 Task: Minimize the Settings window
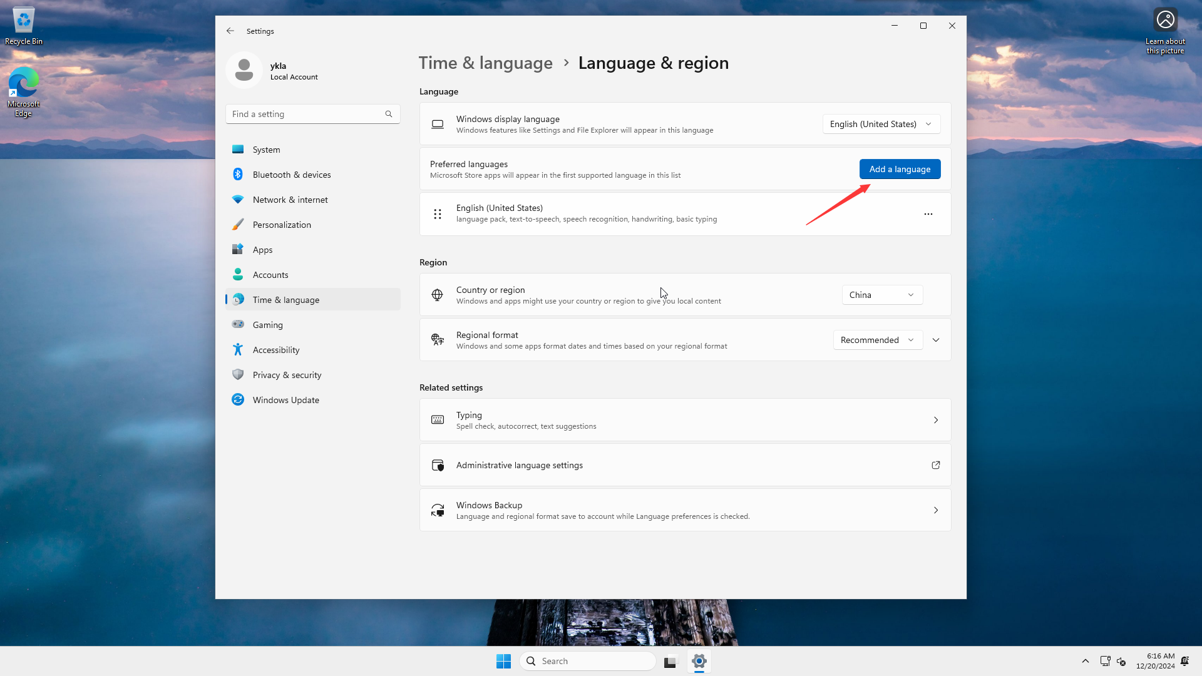[x=895, y=26]
